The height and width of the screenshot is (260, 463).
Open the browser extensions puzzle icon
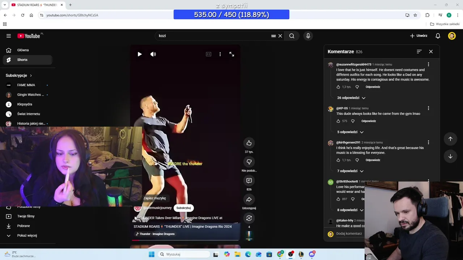point(428,15)
